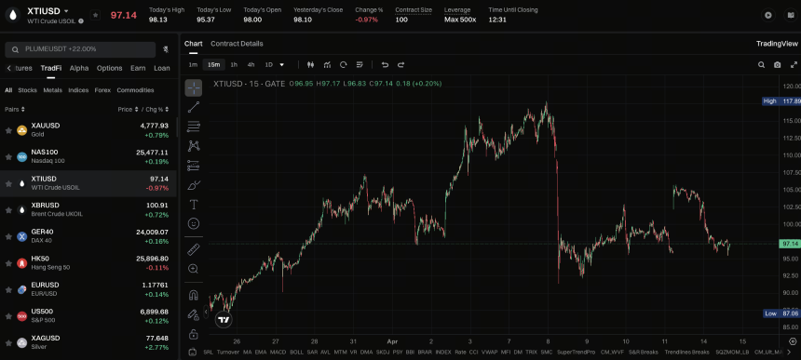The image size is (801, 360).
Task: Select the US500 S&P 500 row
Action: 88,316
